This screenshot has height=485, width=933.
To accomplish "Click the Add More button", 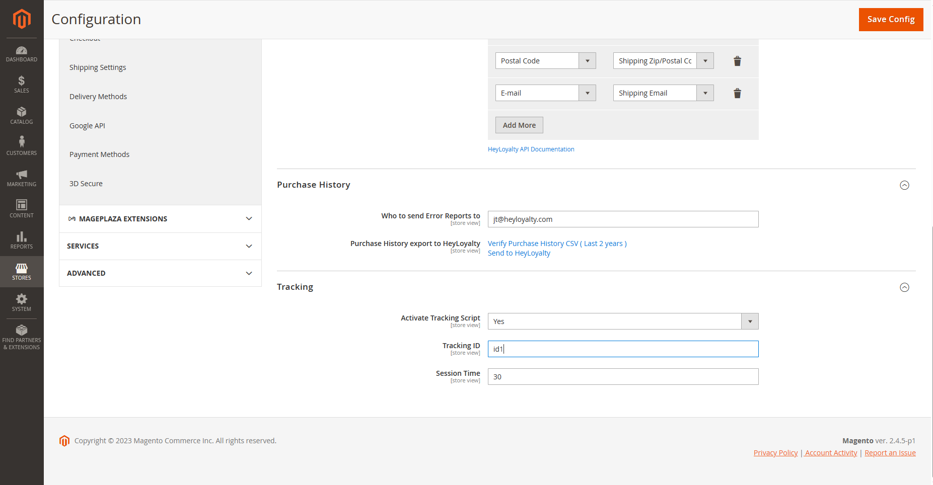I will [519, 125].
